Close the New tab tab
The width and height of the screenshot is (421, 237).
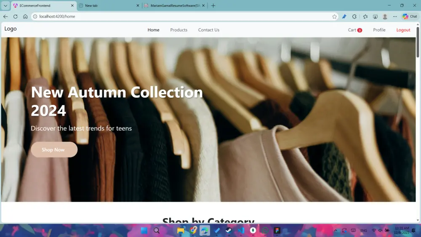[138, 5]
